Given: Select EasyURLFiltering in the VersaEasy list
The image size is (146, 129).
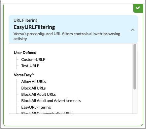Looking at the screenshot, I should (36, 107).
